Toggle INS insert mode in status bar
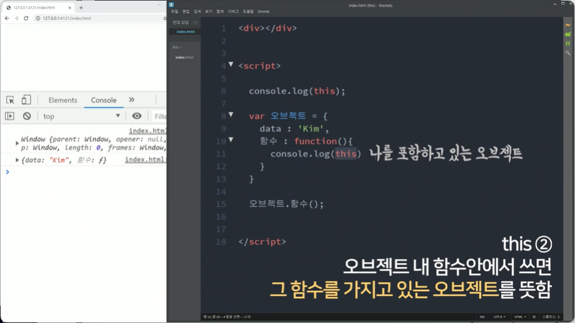Viewport: 575px width, 323px height. point(482,317)
